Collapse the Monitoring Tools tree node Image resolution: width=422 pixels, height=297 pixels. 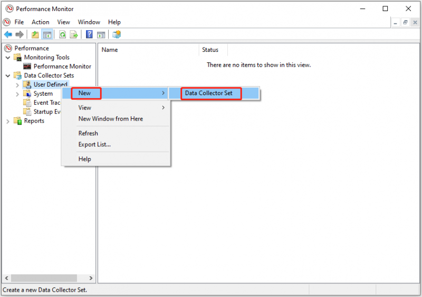8,58
